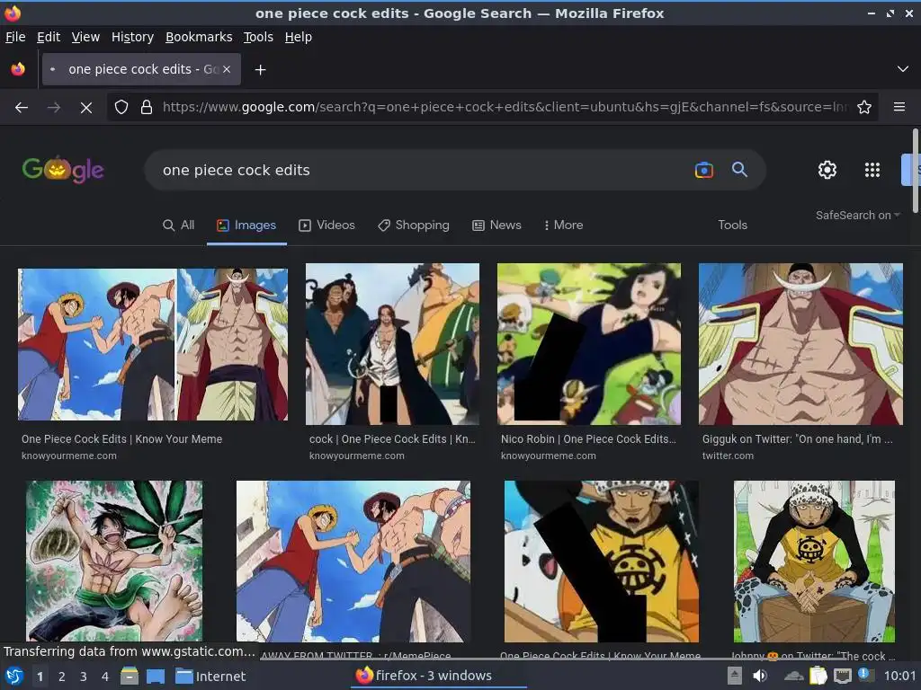Open the removable media eject icon
Image resolution: width=921 pixels, height=690 pixels.
(734, 676)
